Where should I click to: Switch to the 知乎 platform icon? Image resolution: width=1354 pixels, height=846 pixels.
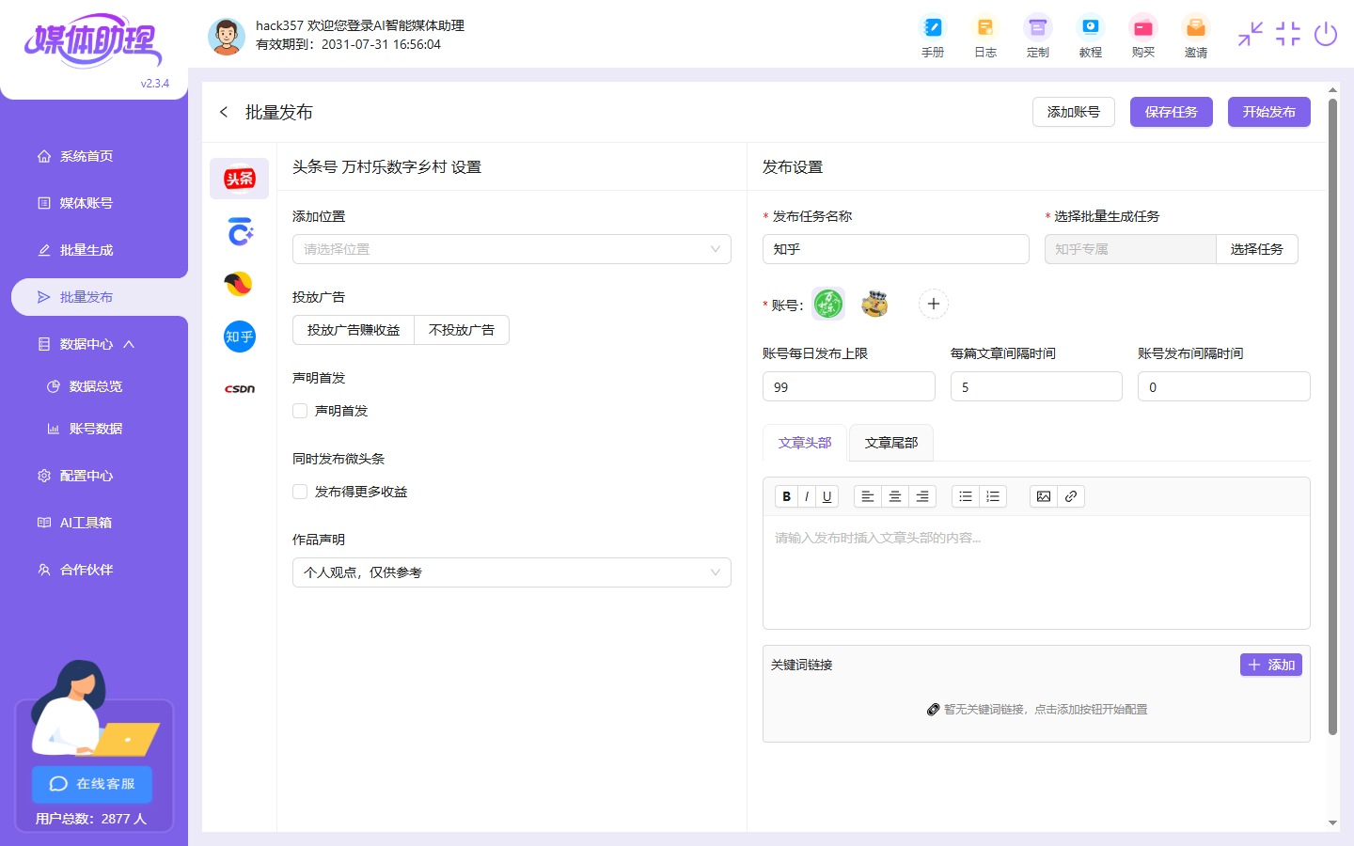coord(239,337)
